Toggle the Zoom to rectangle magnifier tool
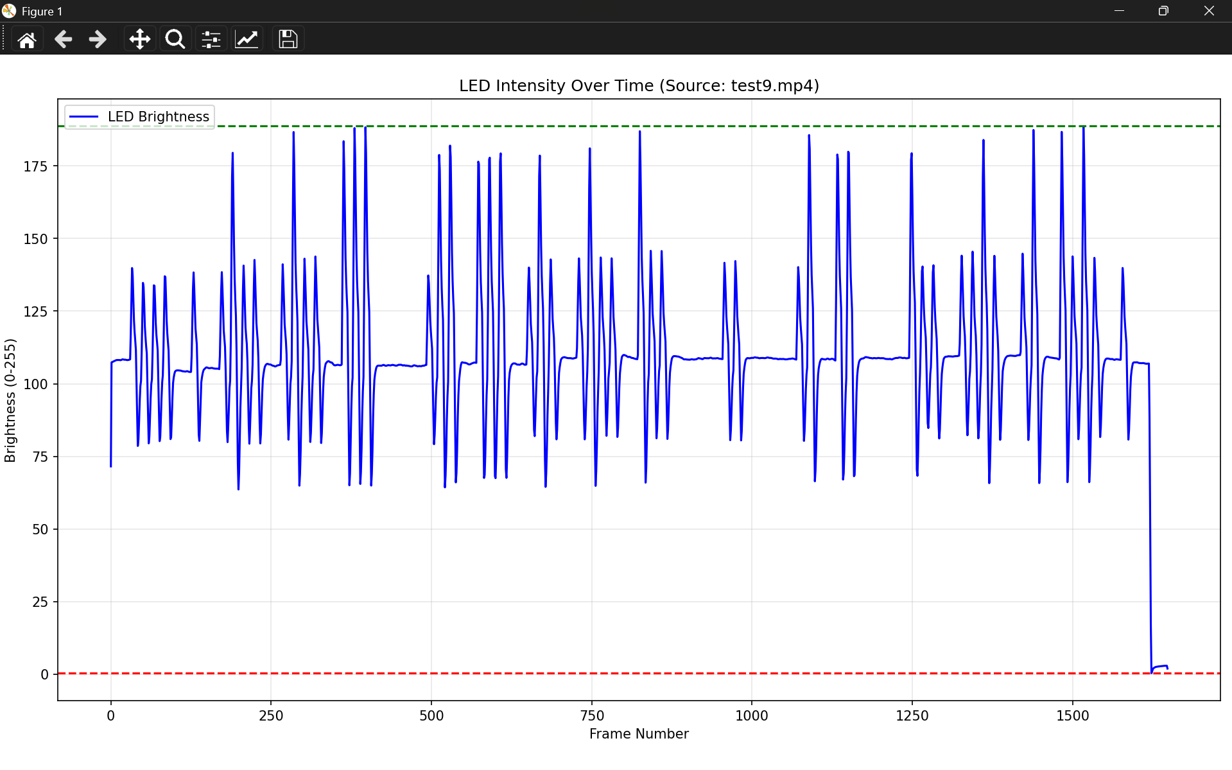 tap(175, 40)
